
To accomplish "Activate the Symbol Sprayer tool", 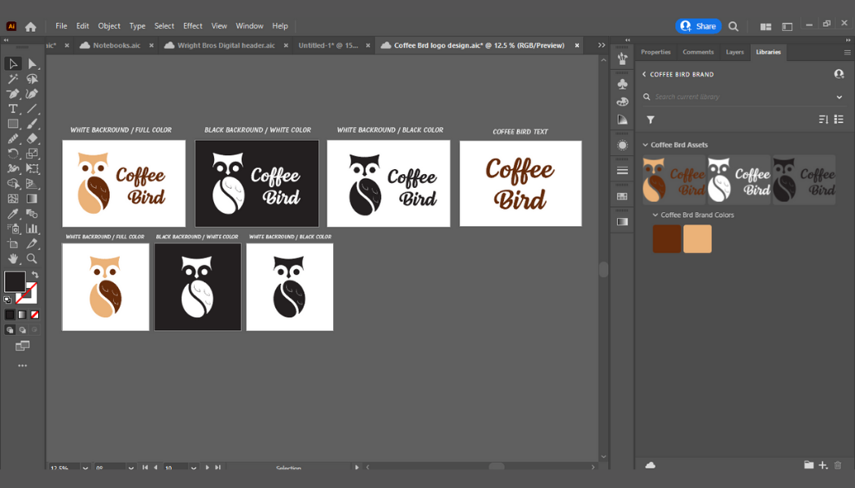I will [13, 229].
